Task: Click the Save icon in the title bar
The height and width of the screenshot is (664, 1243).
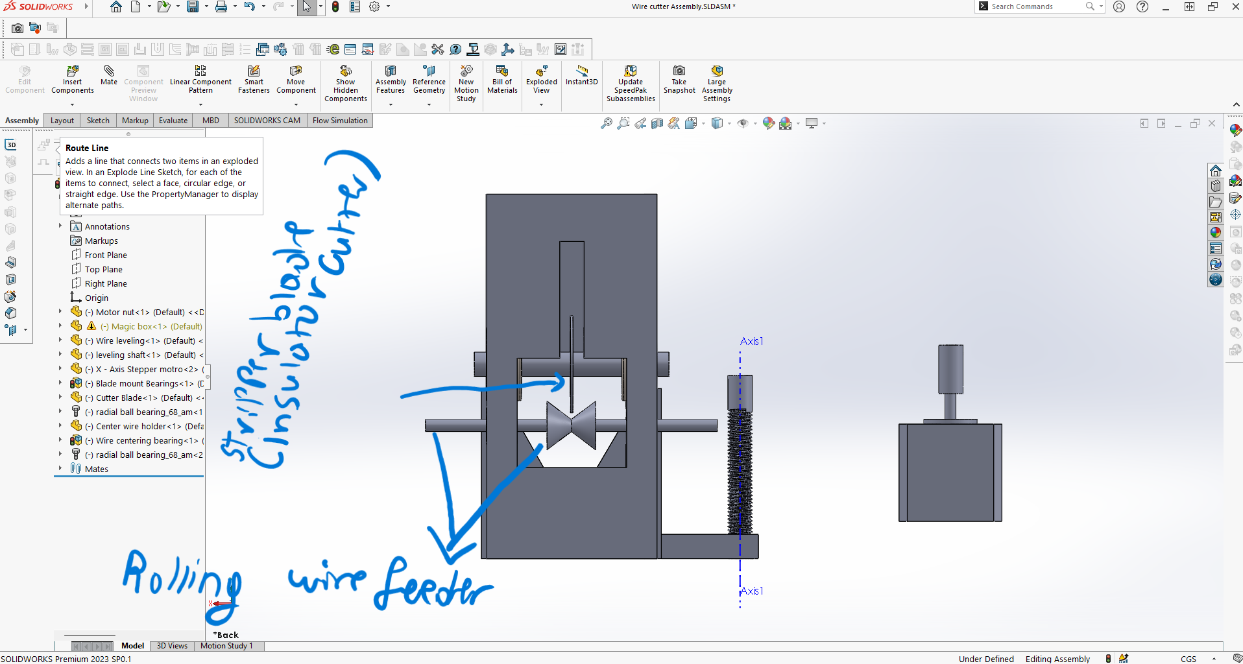Action: tap(193, 7)
